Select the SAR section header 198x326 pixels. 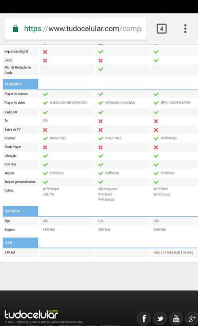click(x=20, y=243)
